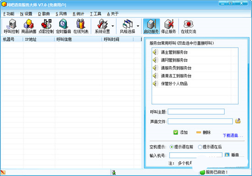Show the 在线列表 online list

81,27
